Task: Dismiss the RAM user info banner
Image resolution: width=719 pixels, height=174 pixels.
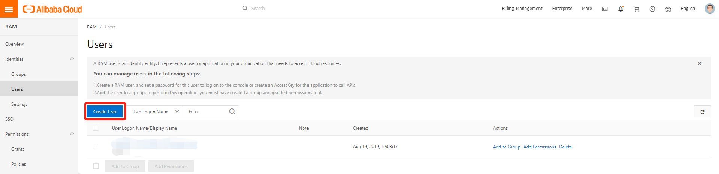Action: [x=699, y=63]
